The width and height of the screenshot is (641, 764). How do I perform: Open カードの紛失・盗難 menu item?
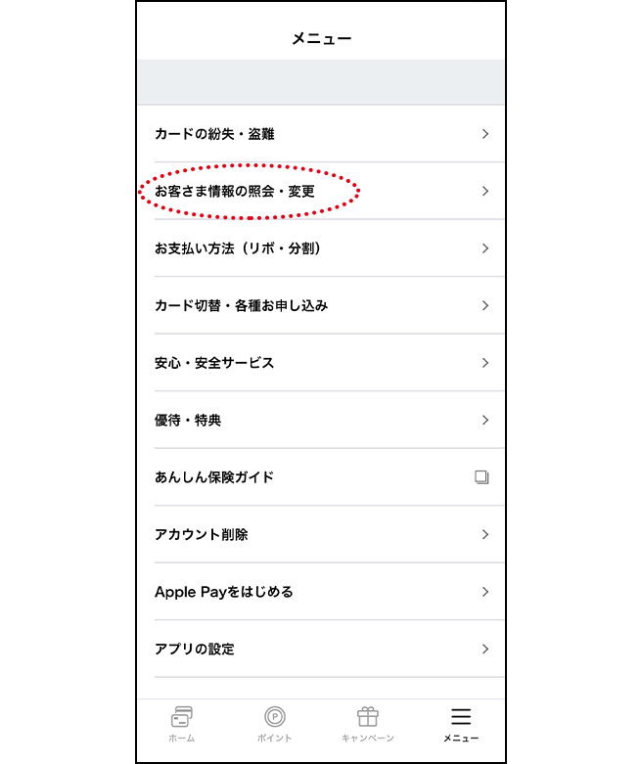click(x=321, y=133)
